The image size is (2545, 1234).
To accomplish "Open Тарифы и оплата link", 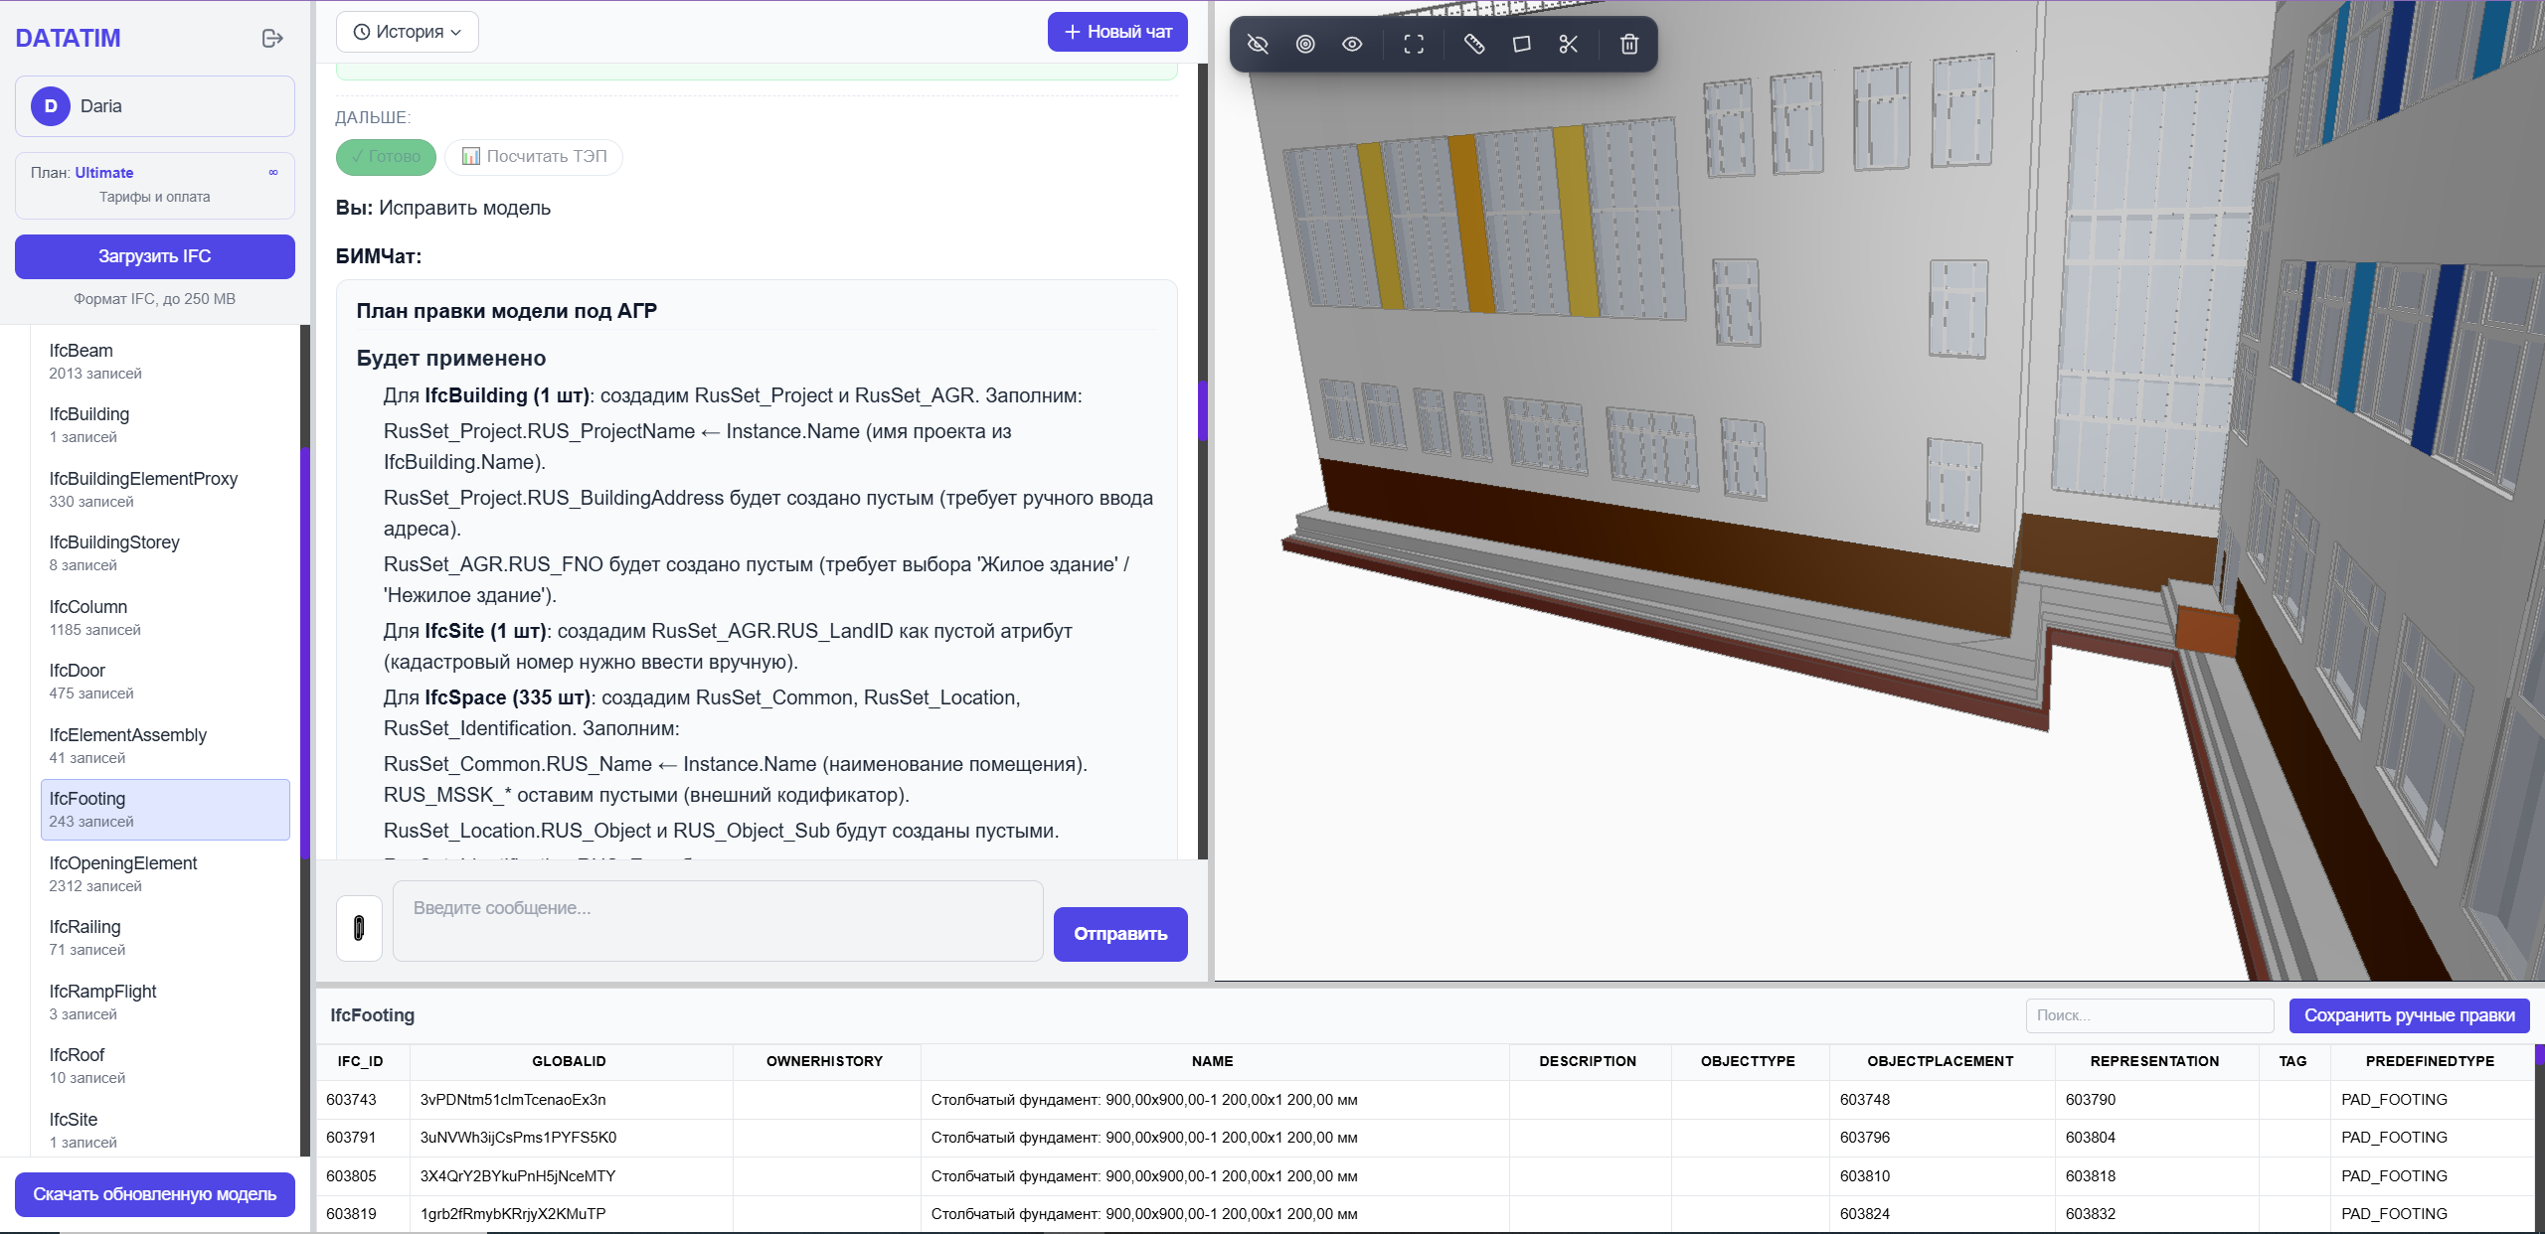I will (154, 197).
